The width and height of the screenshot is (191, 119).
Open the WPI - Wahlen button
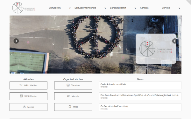(29, 85)
